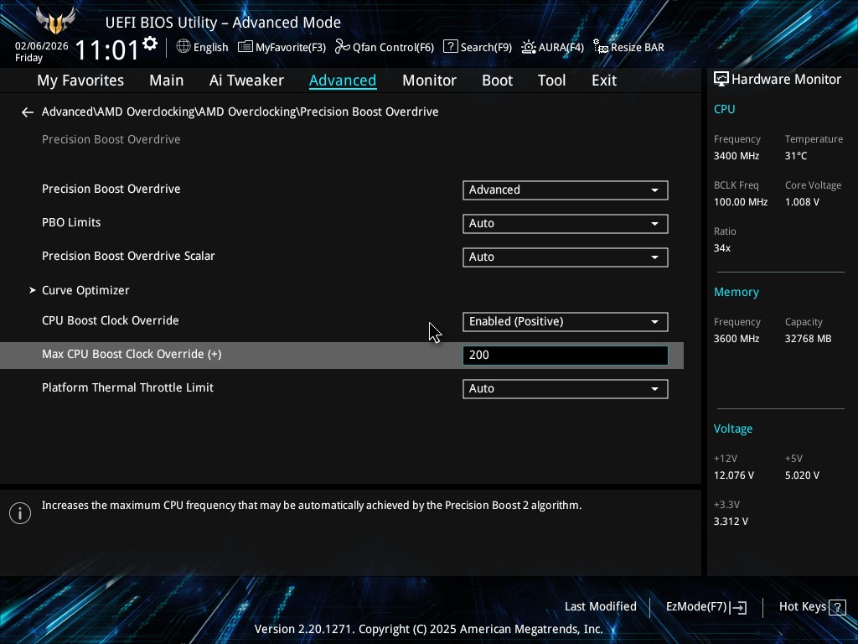Click the back arrow in breadcrumb
This screenshot has width=858, height=644.
coord(28,112)
